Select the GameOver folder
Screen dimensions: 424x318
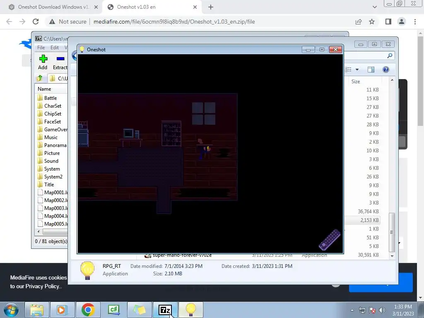pyautogui.click(x=52, y=129)
